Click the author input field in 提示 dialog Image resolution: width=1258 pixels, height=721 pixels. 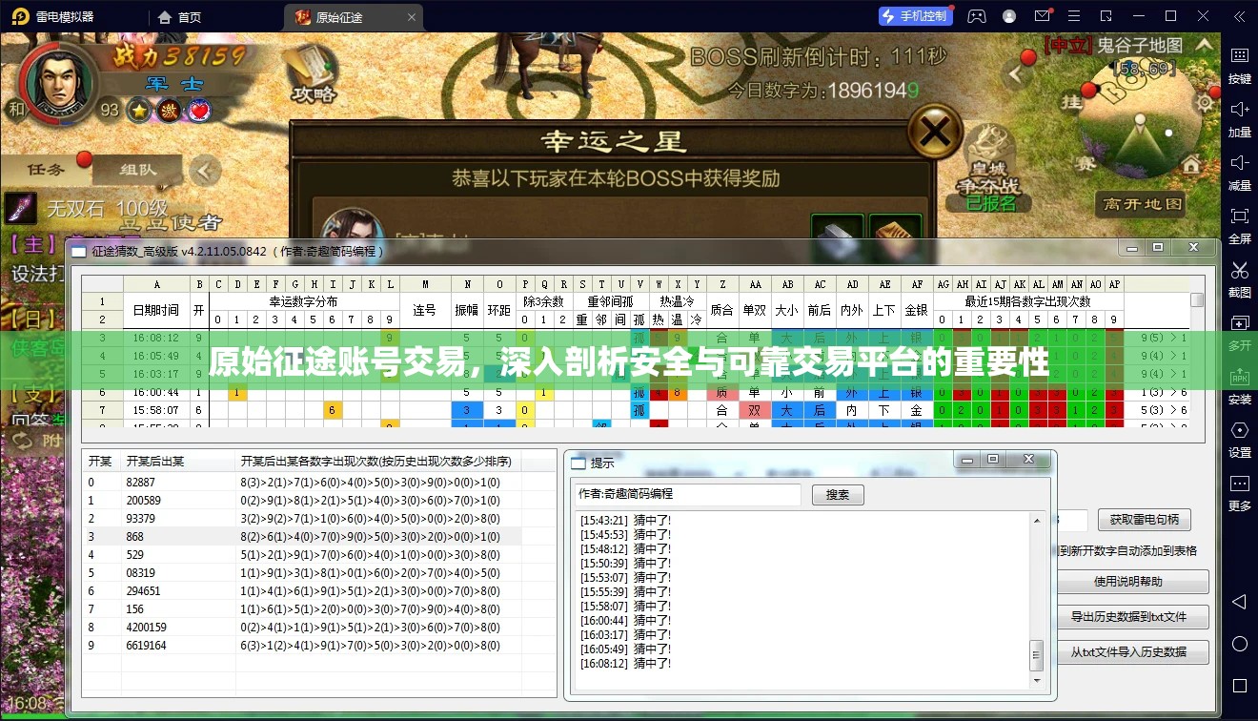(686, 494)
